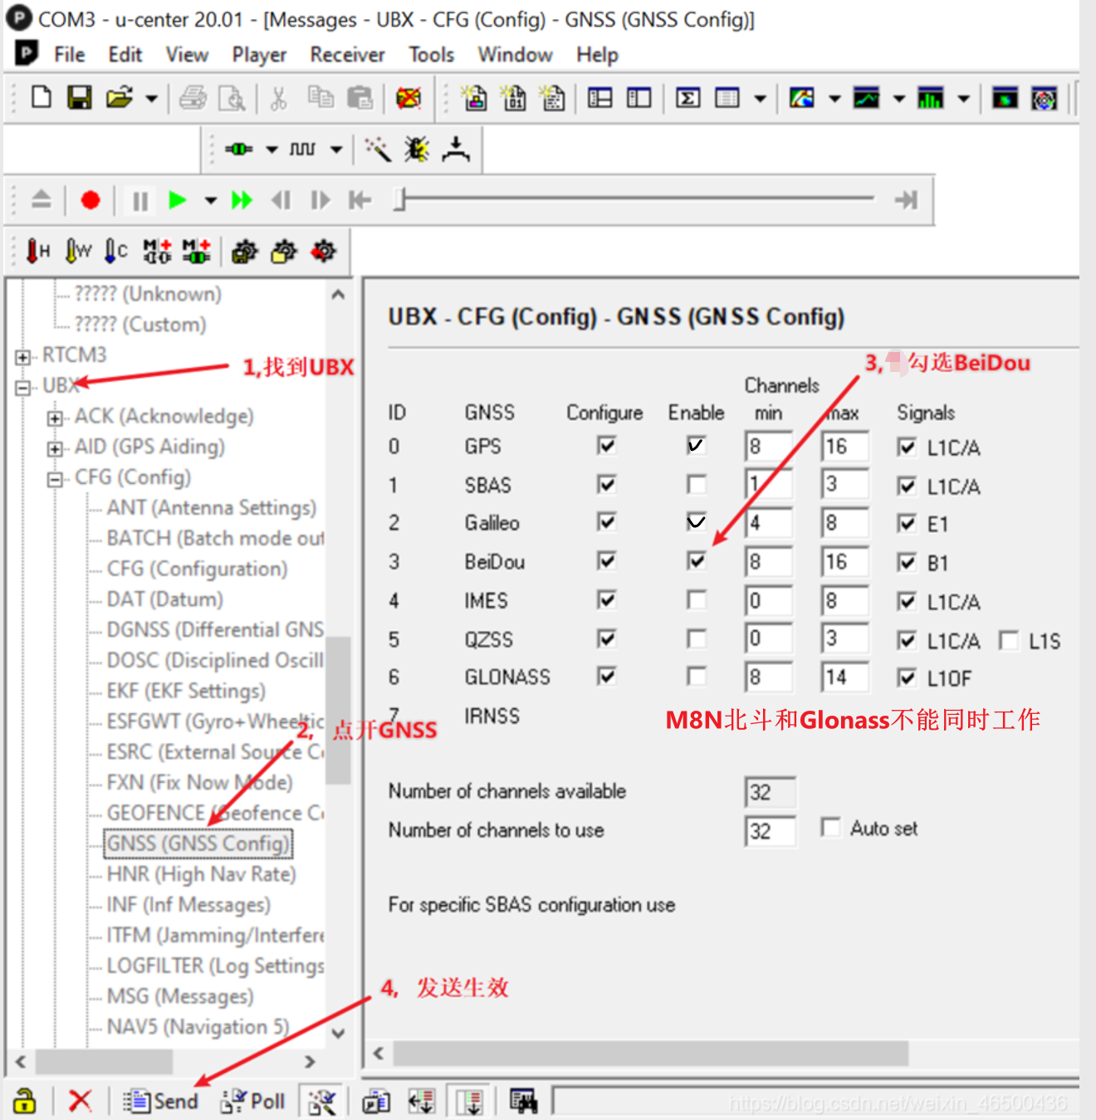Open the Player menu
1096x1120 pixels.
259,55
